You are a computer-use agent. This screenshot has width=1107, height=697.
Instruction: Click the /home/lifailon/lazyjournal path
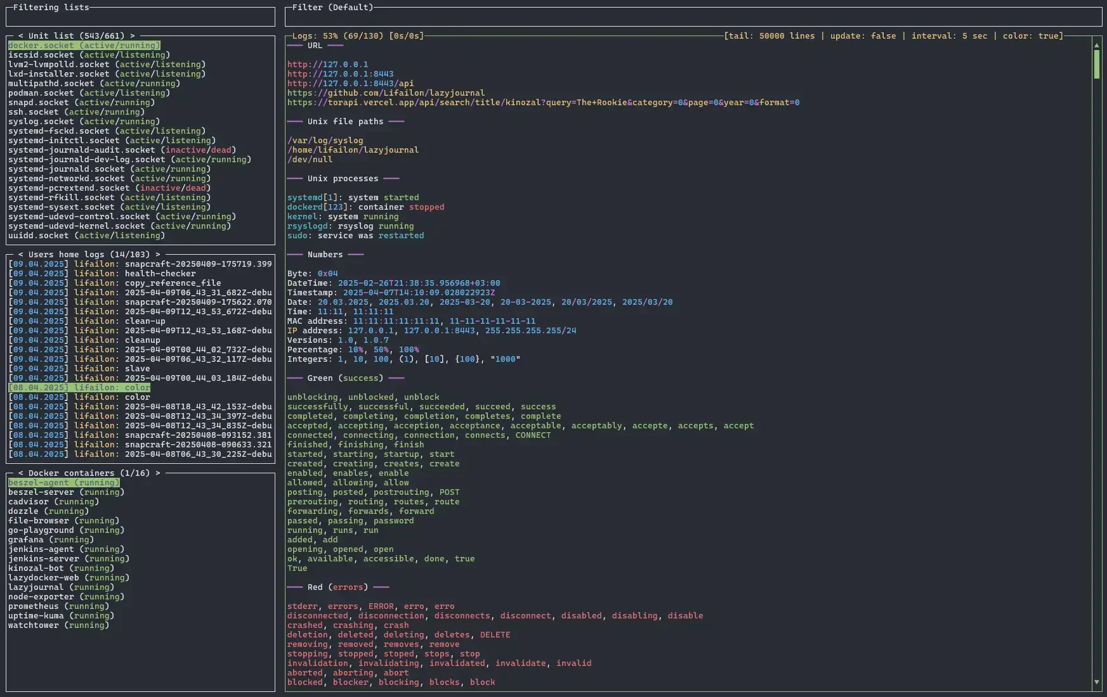353,150
